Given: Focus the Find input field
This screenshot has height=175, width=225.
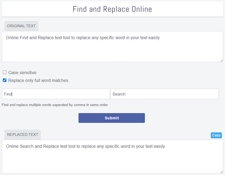Looking at the screenshot, I should (56, 94).
